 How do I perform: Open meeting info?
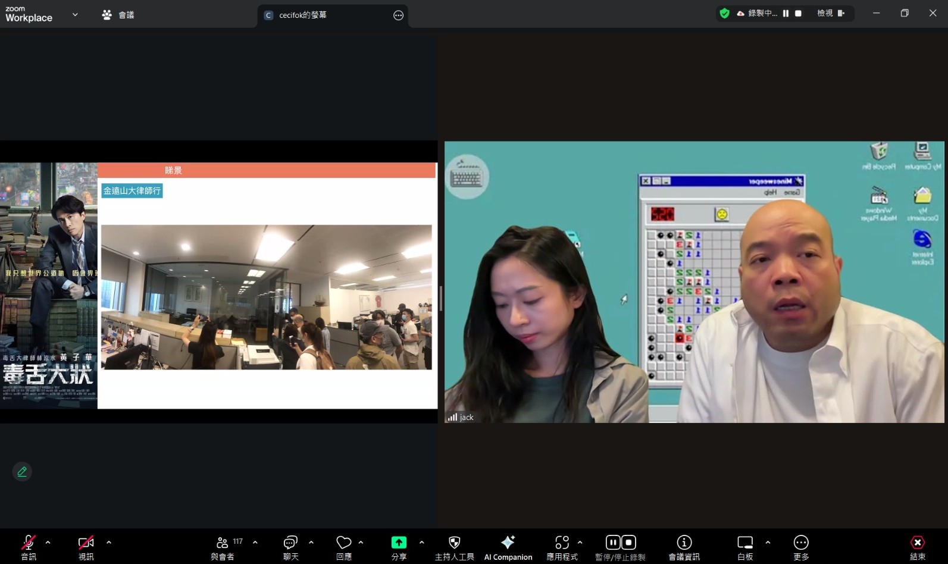tap(684, 546)
